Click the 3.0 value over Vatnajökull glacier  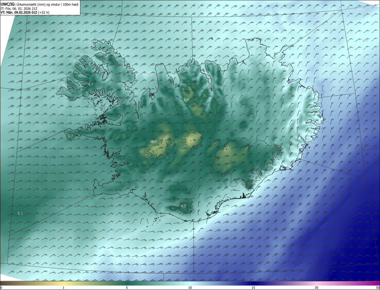point(227,150)
